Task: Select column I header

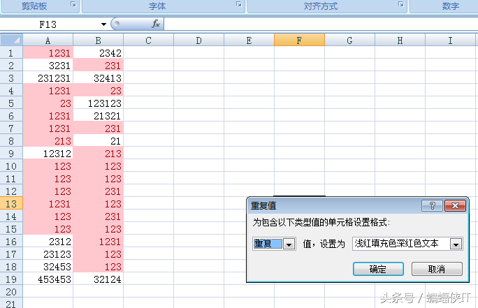Action: [450, 41]
